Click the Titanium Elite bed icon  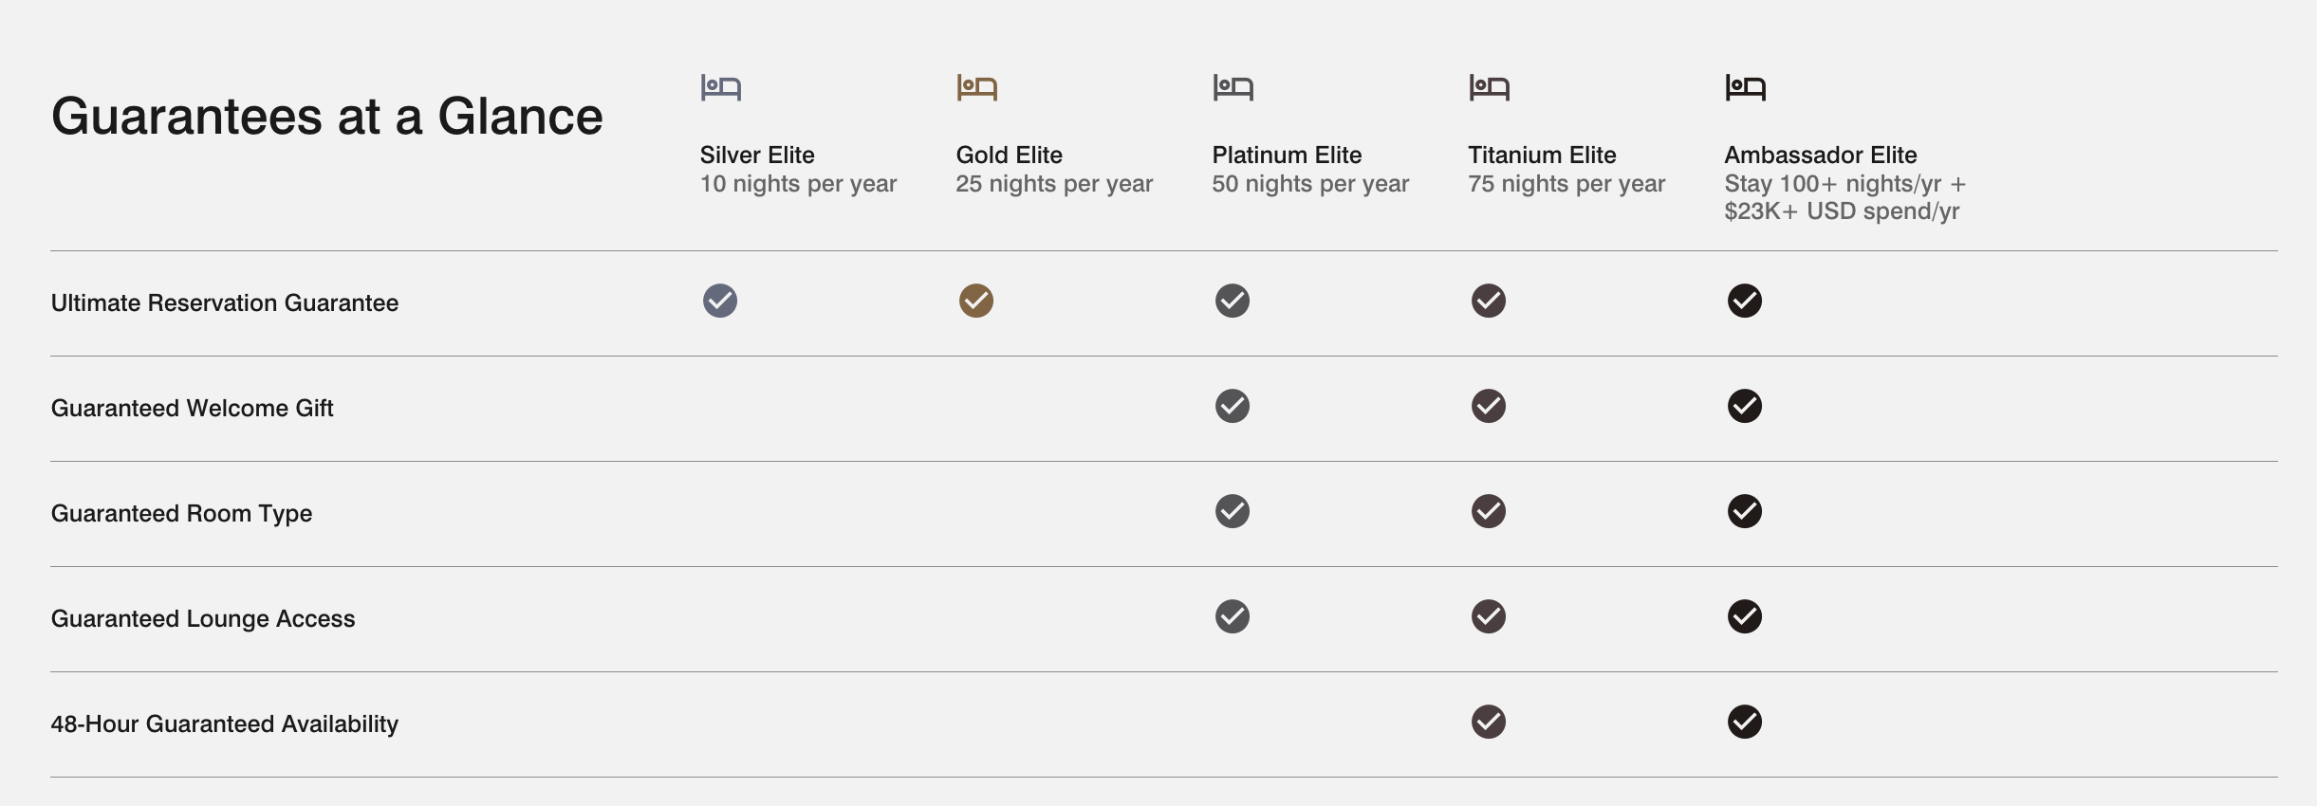point(1489,88)
